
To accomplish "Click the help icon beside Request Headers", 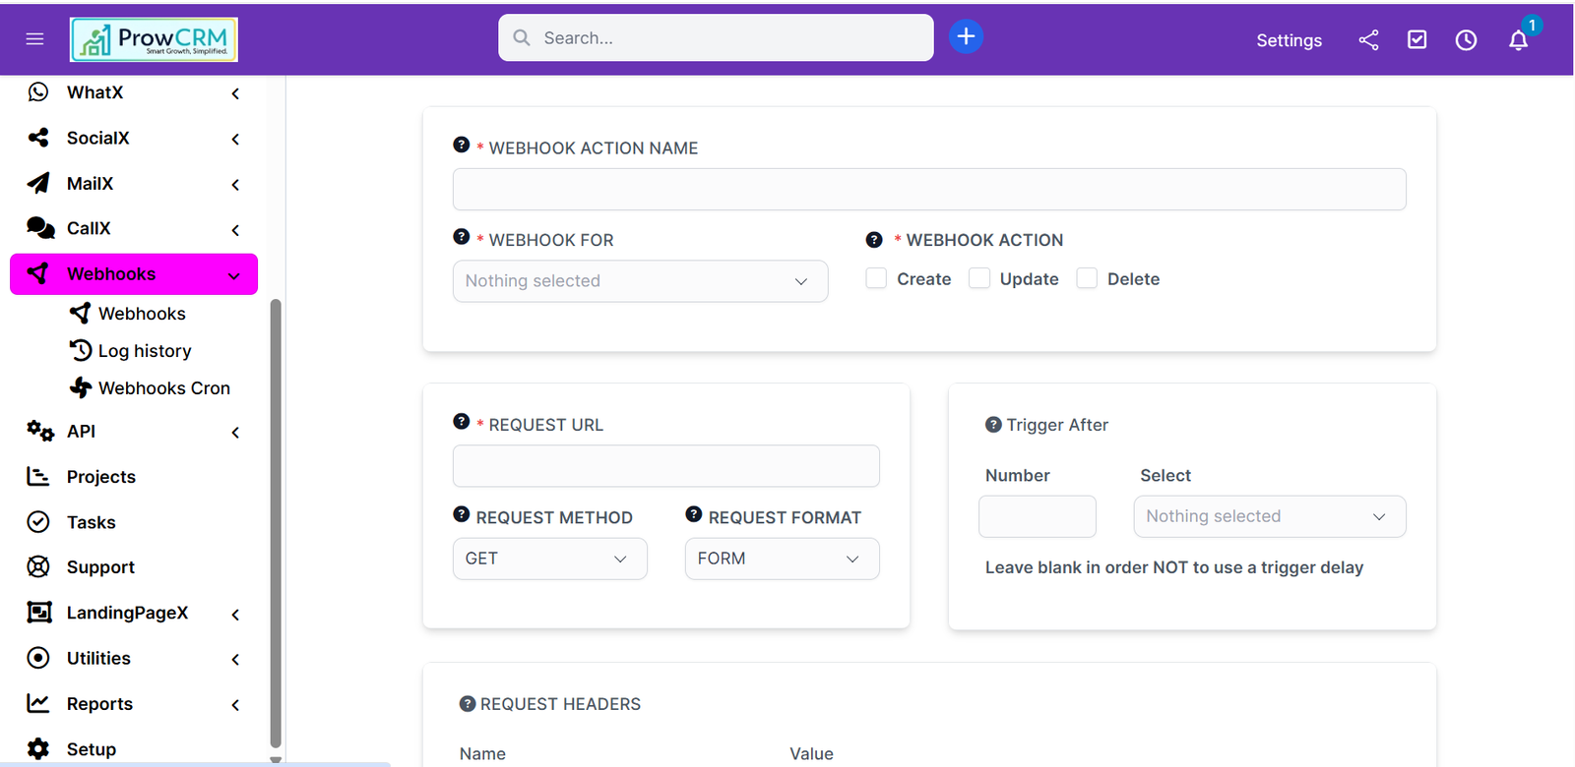I will pos(468,704).
